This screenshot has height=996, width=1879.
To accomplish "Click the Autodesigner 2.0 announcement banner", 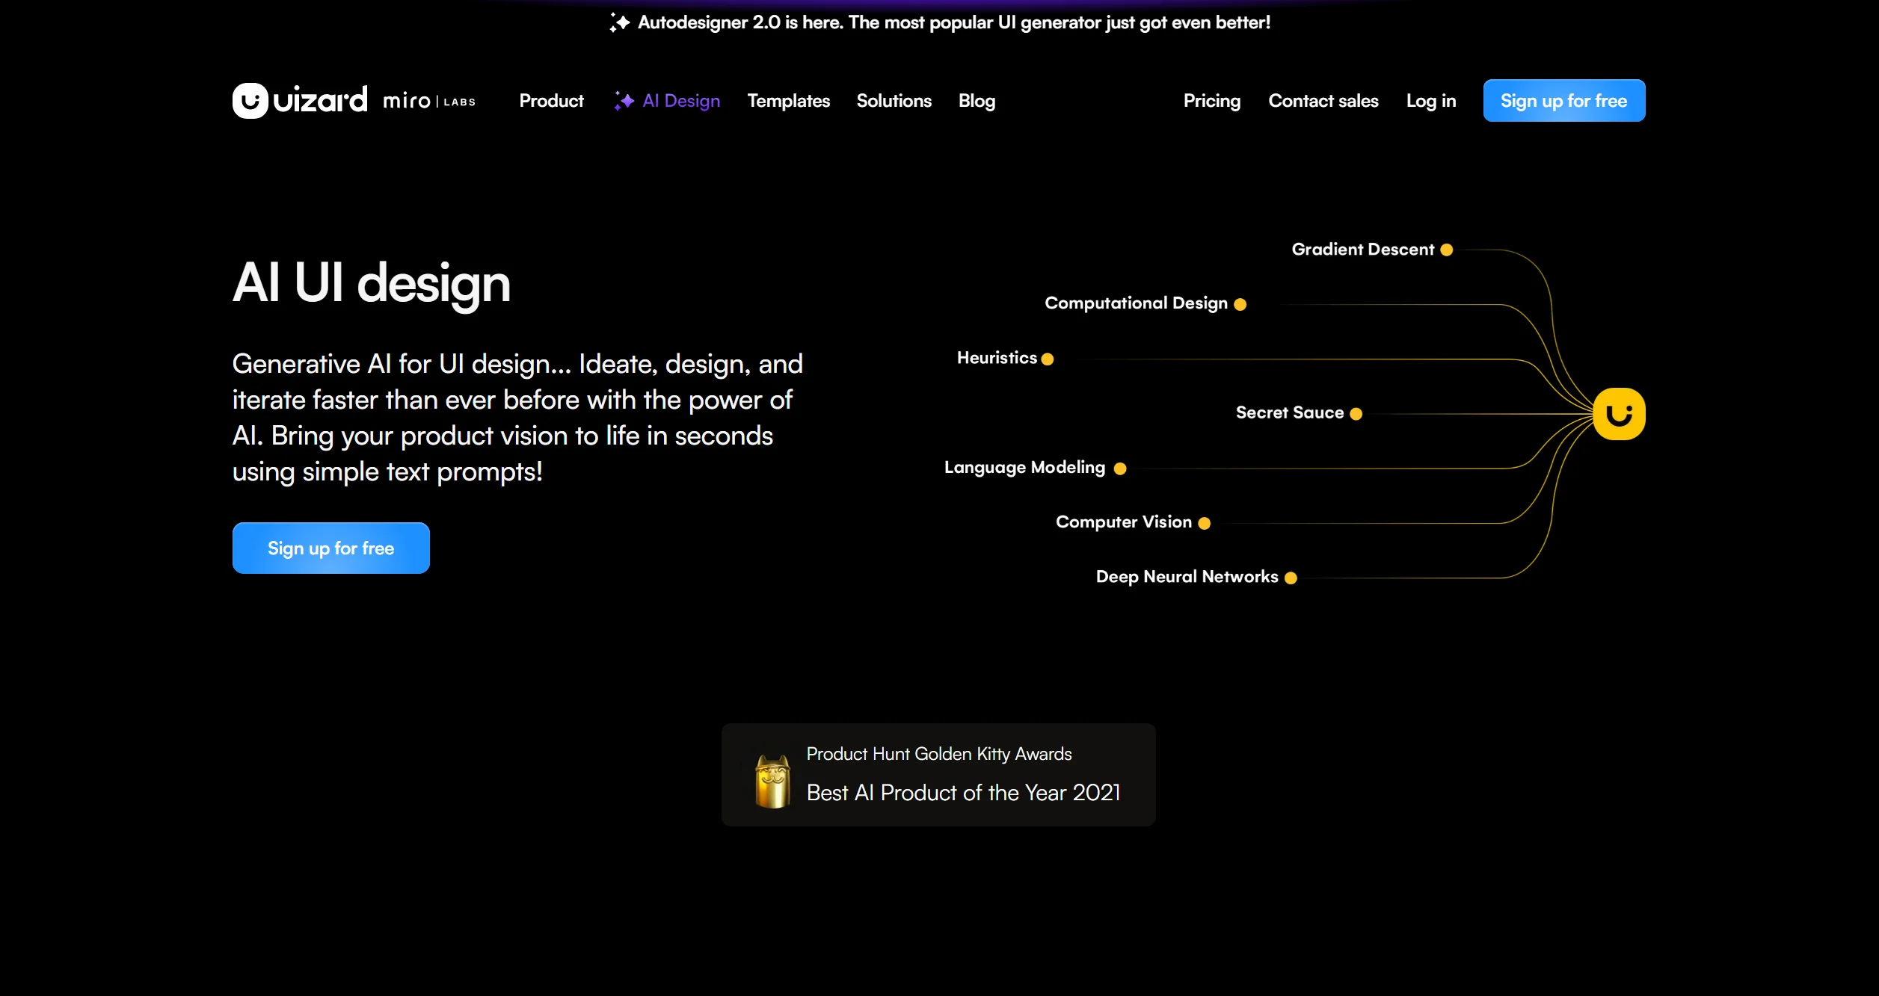I will (x=953, y=22).
